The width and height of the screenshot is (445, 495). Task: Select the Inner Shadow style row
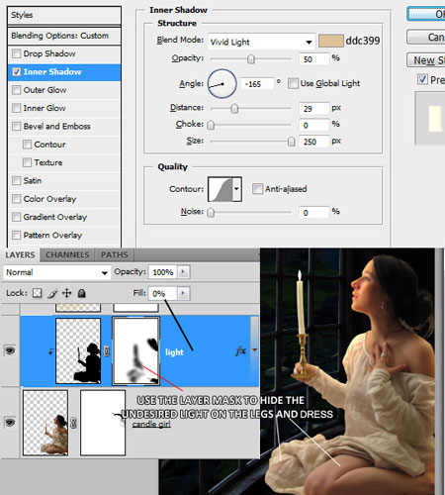(64, 72)
